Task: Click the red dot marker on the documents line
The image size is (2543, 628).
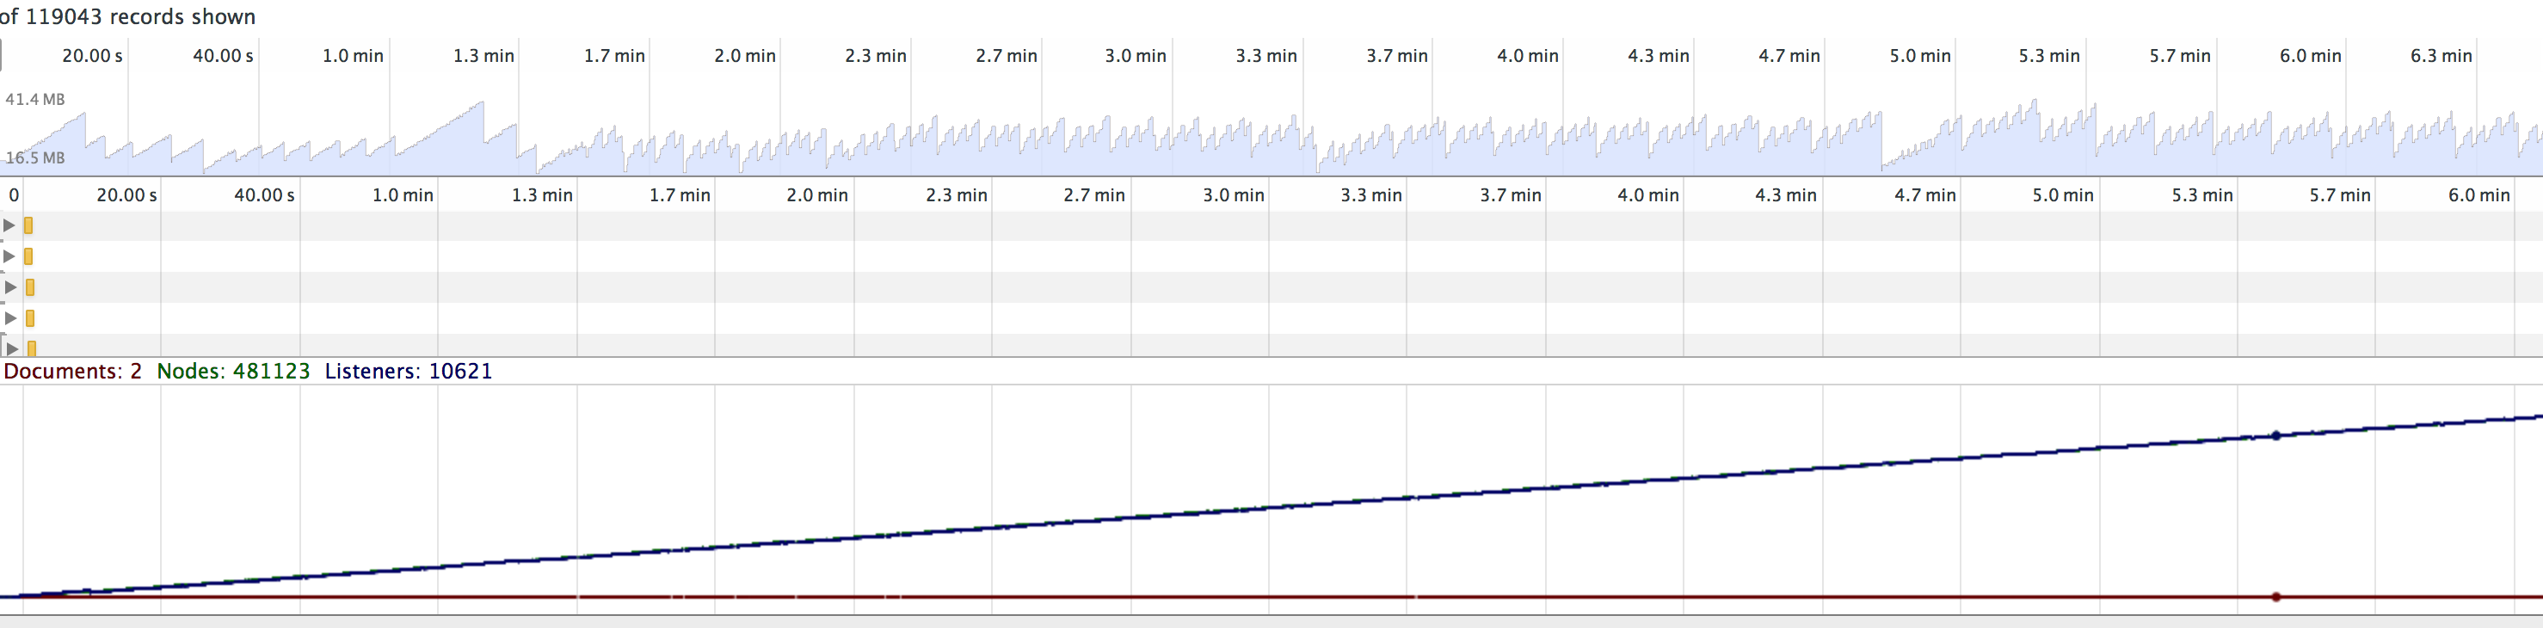Action: (x=2276, y=596)
